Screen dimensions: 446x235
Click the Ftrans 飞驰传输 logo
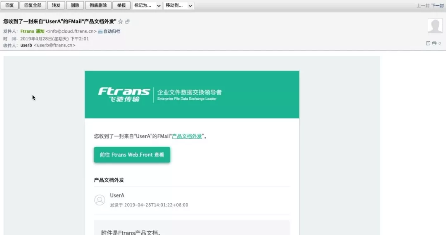(x=124, y=95)
